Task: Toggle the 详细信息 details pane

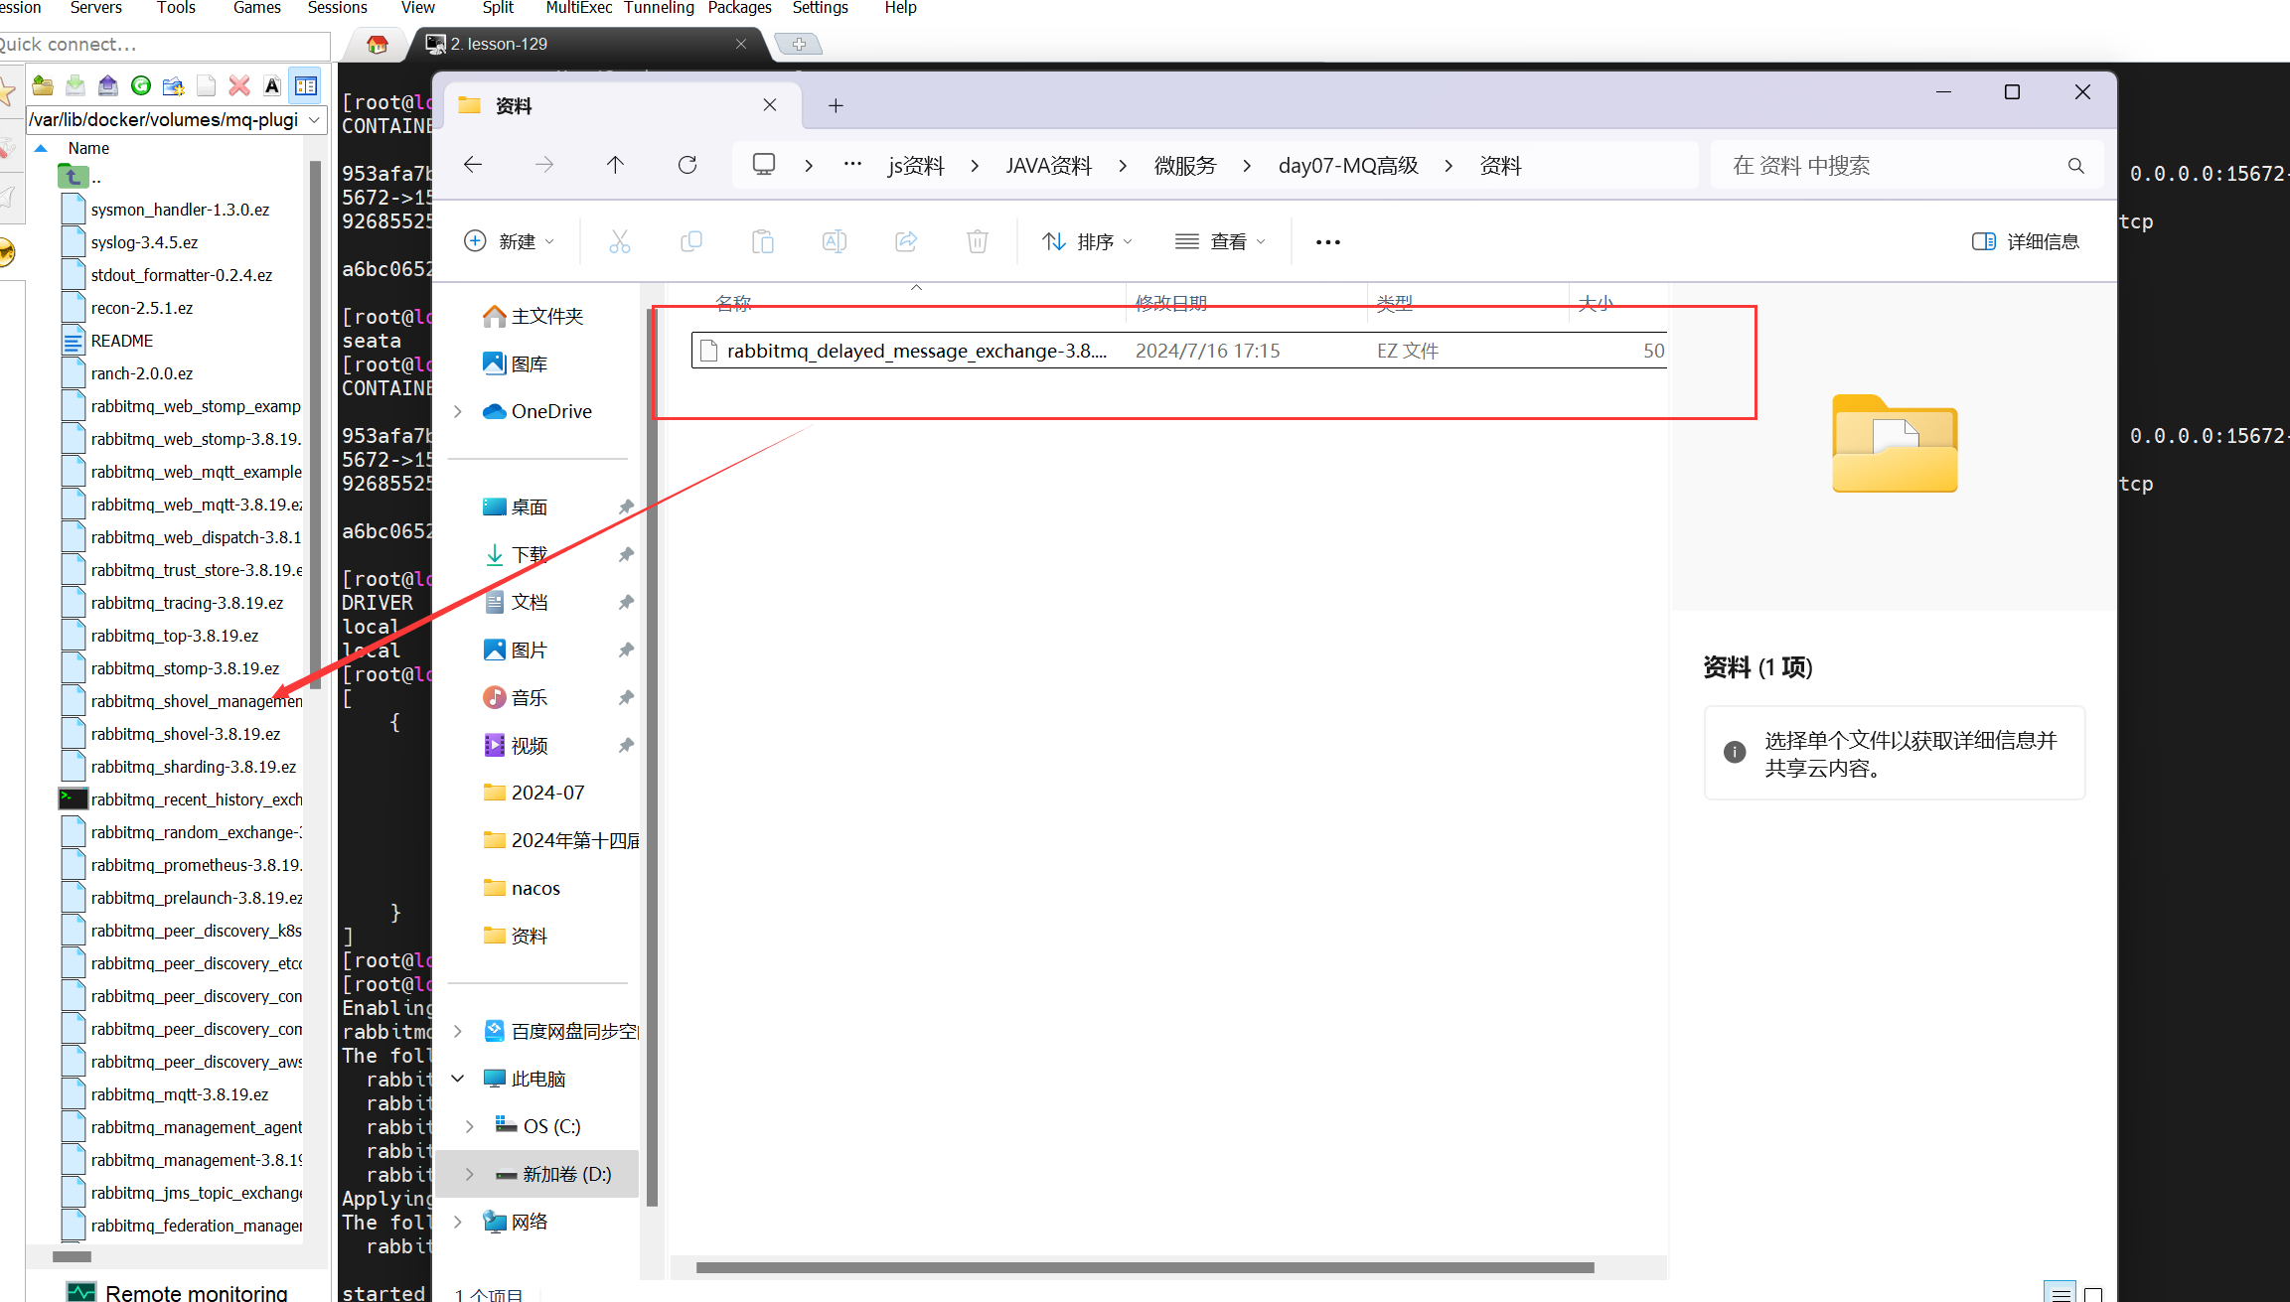Action: tap(2026, 241)
